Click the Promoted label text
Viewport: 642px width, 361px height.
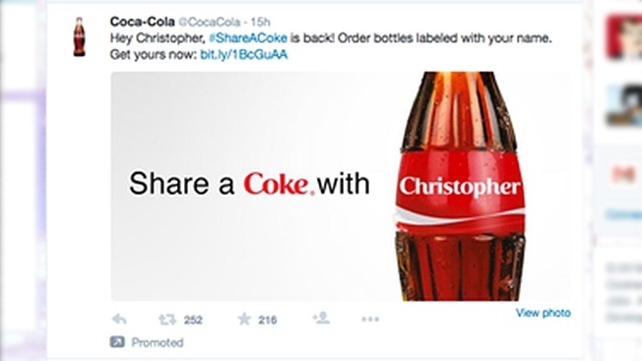[158, 342]
